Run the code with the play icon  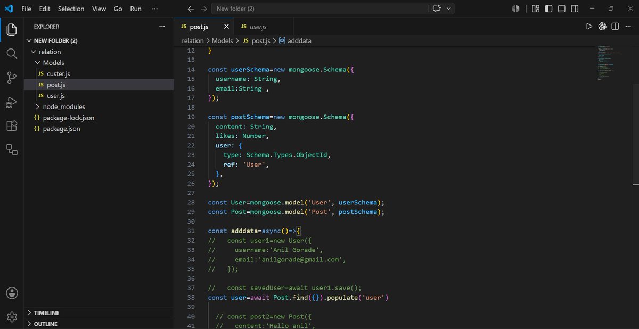(589, 27)
